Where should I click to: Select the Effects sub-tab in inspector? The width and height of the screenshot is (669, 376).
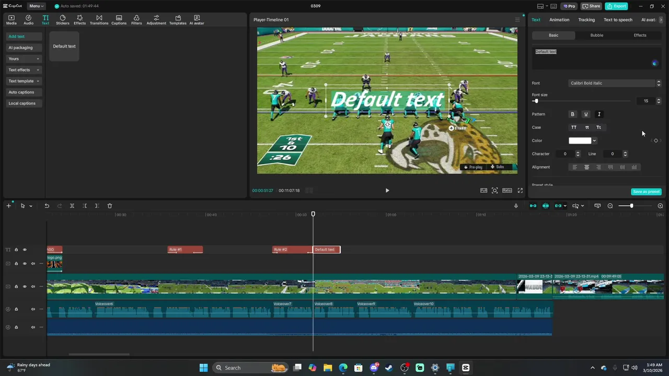click(640, 36)
